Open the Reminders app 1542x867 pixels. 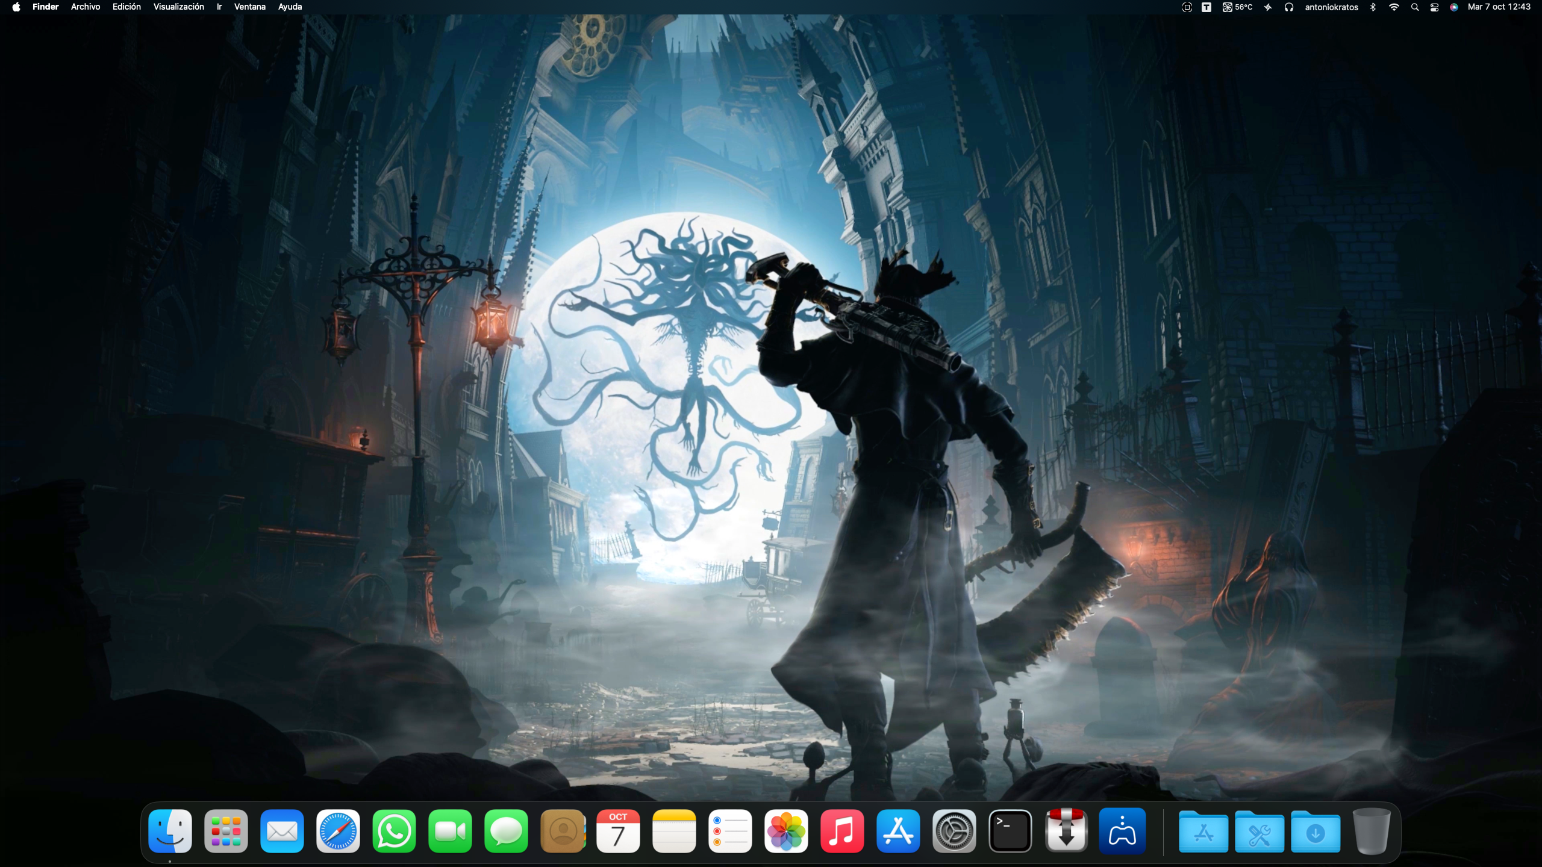pyautogui.click(x=730, y=831)
